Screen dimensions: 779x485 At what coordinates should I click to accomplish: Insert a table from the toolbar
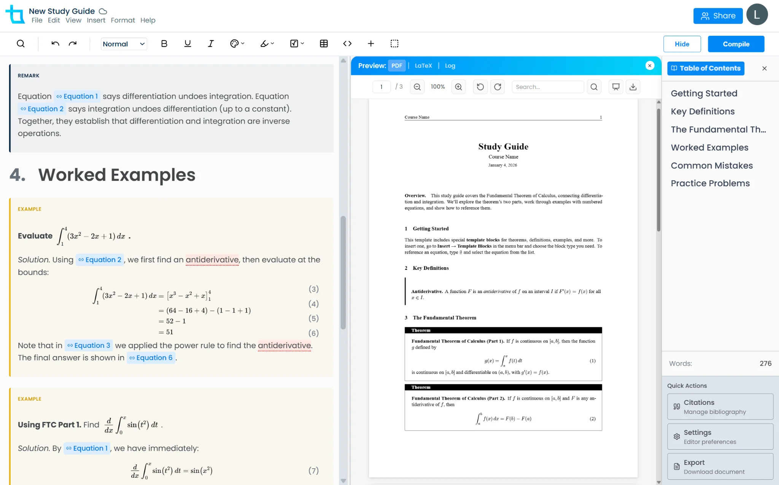(x=323, y=43)
